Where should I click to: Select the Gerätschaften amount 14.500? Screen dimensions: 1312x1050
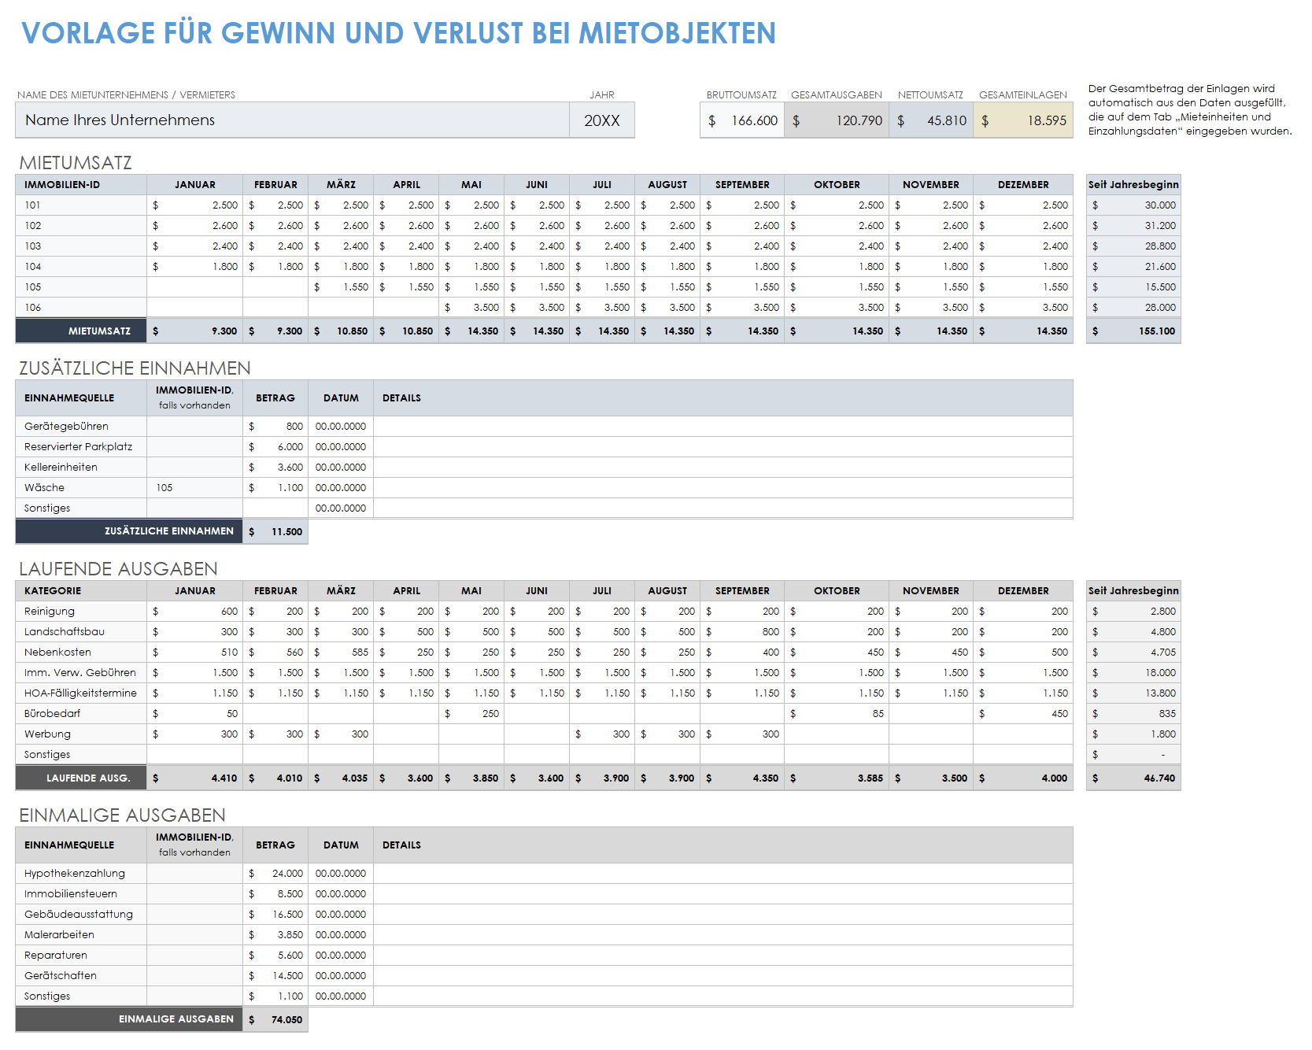tap(275, 976)
